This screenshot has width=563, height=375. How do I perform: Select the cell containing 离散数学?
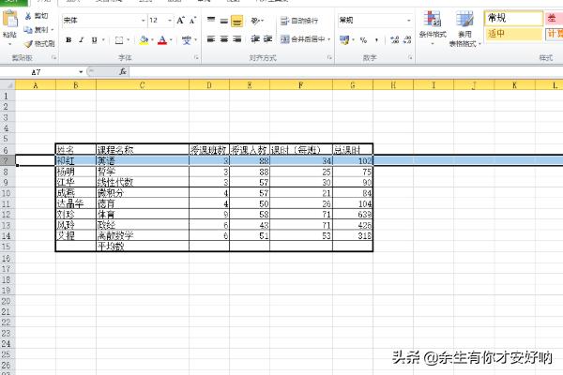click(x=143, y=235)
